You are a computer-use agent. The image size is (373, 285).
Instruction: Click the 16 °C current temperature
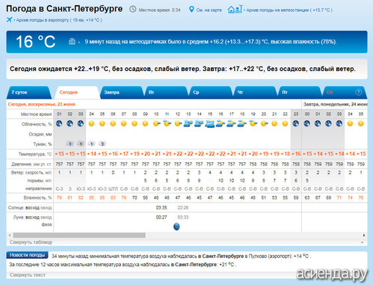35,42
